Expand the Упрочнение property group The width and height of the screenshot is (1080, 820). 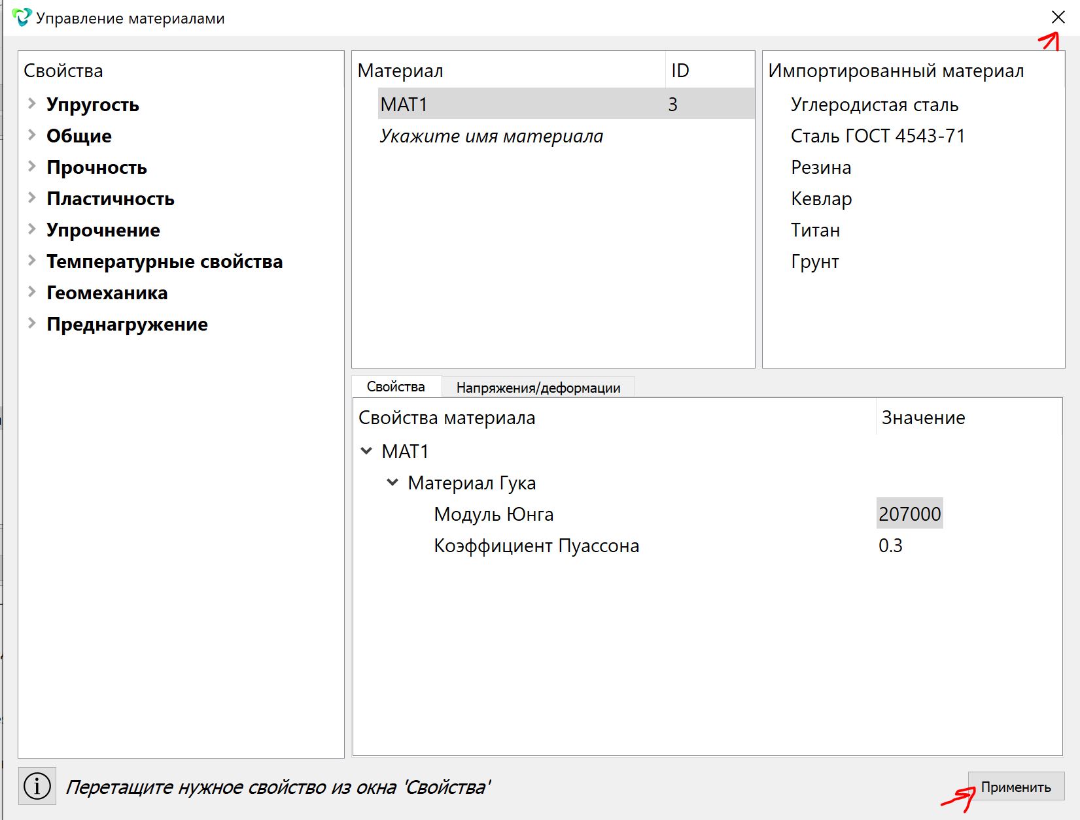click(31, 229)
